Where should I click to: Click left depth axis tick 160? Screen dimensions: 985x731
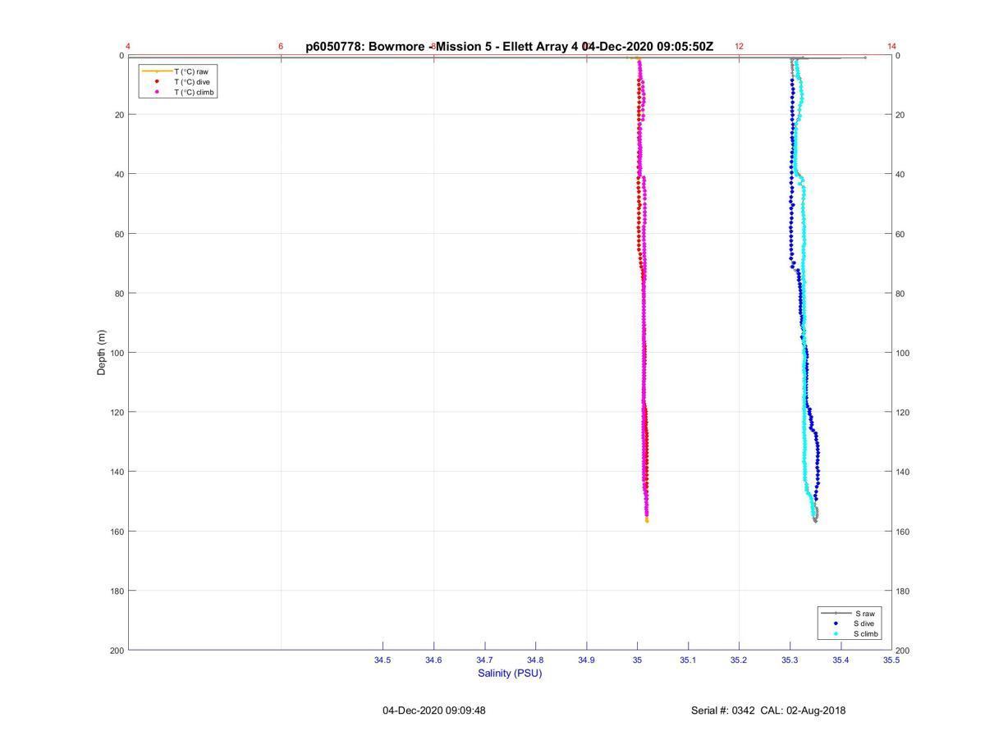(x=117, y=532)
